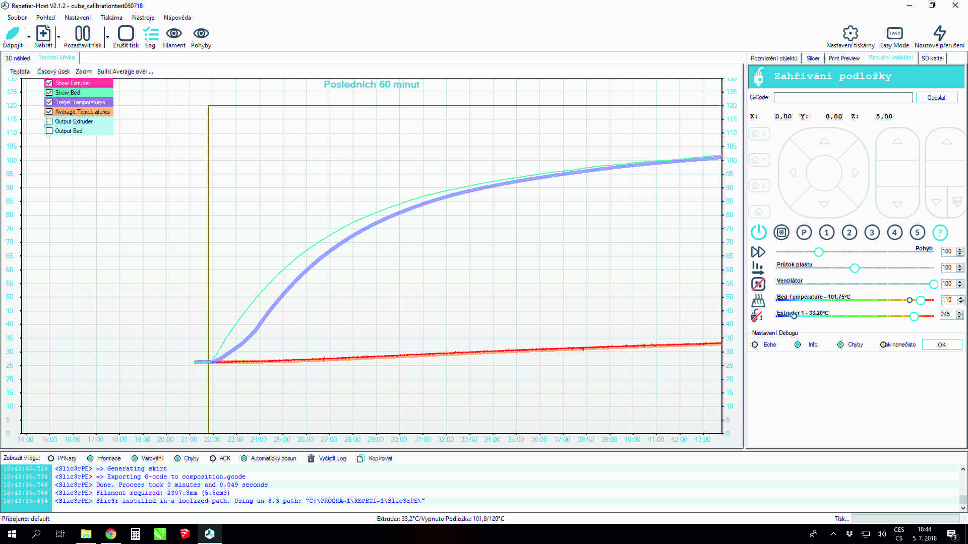Open Nastavení tiskárny gear icon
968x544 pixels.
point(850,34)
